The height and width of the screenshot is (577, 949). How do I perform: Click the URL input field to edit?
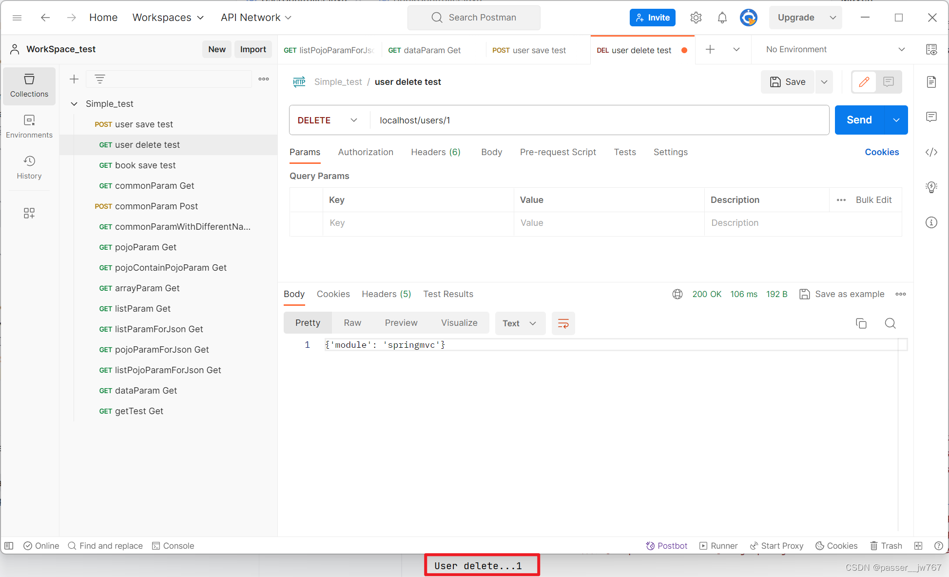pyautogui.click(x=599, y=120)
